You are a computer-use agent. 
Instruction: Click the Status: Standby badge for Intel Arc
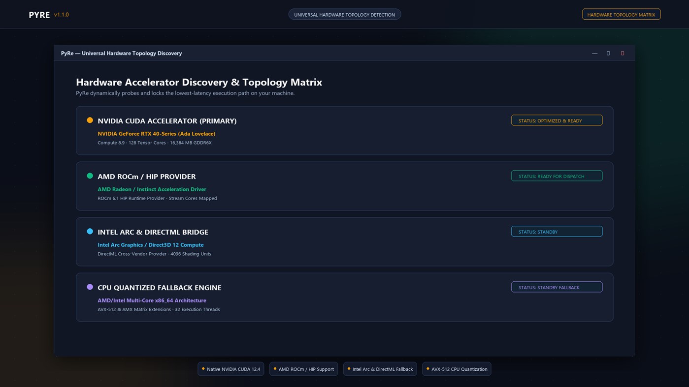pyautogui.click(x=557, y=232)
